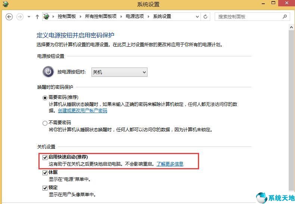Open the 按电源按钮时 dropdown

pyautogui.click(x=119, y=72)
